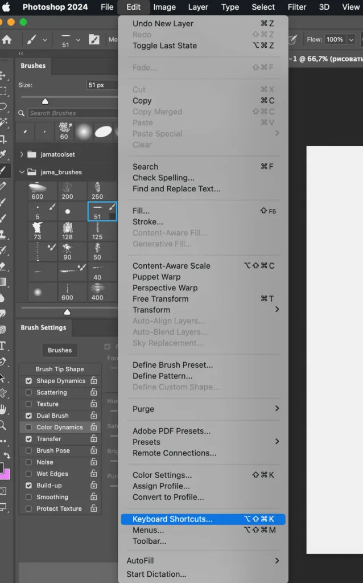Select the Crop tool
363x583 pixels.
[x=3, y=139]
